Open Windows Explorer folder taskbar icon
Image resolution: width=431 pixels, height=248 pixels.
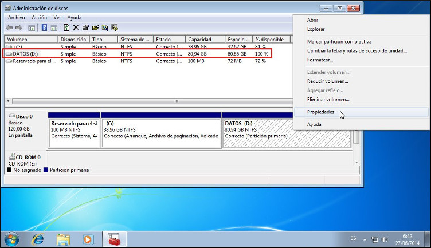63,239
